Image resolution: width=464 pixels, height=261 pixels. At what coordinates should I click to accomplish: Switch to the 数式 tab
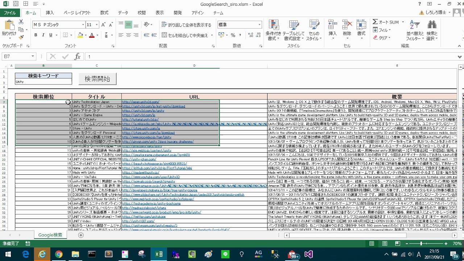point(104,13)
